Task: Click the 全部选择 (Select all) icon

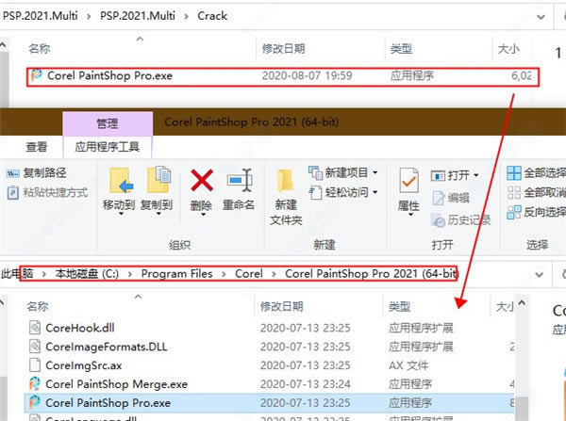Action: coord(514,173)
